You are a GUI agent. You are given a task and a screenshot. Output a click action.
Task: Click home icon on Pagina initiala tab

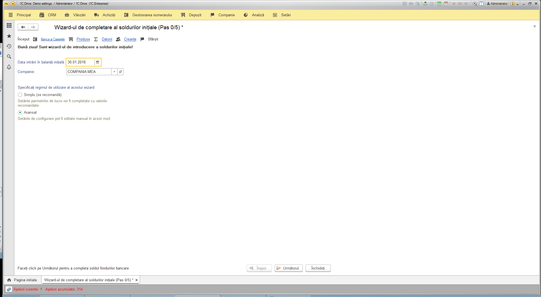click(9, 280)
